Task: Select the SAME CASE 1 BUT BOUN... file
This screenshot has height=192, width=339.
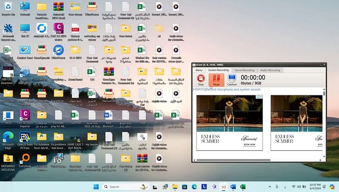Action: [75, 142]
